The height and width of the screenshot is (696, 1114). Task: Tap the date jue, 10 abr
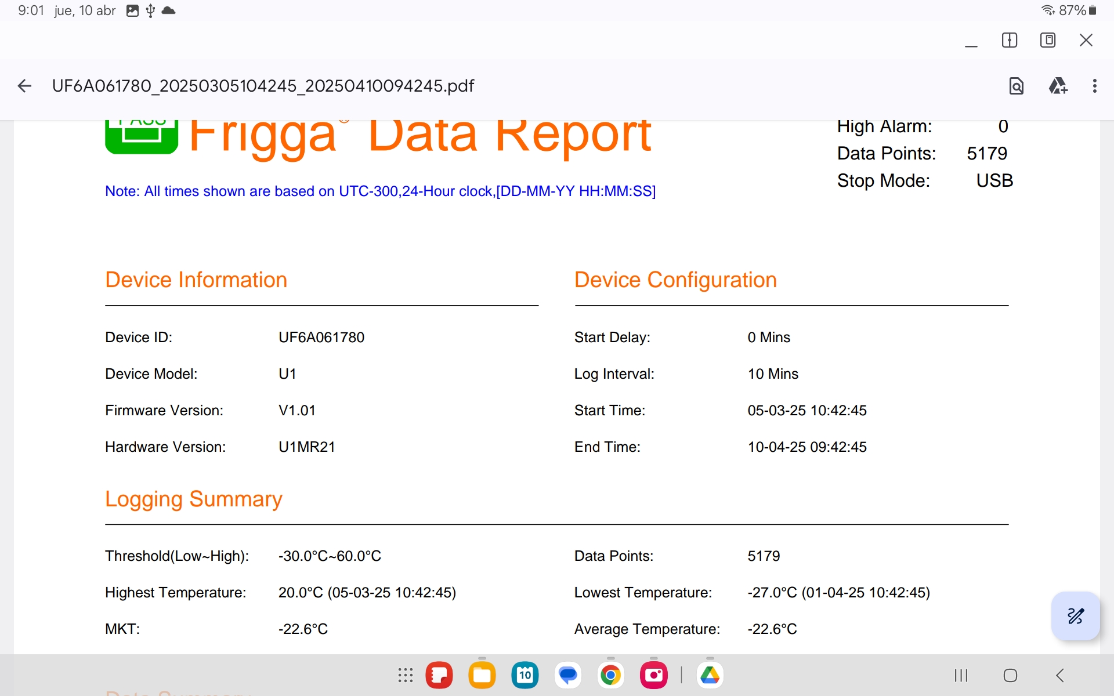pos(85,10)
